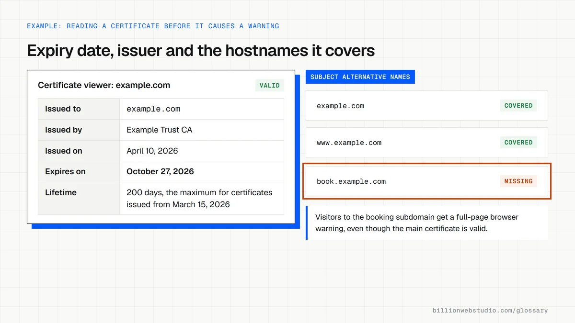Screen dimensions: 575x323
Task: Open the billionwebstudio.com/glossary link
Action: coord(490,311)
